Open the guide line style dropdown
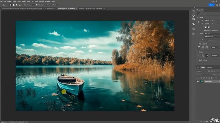 (216, 55)
